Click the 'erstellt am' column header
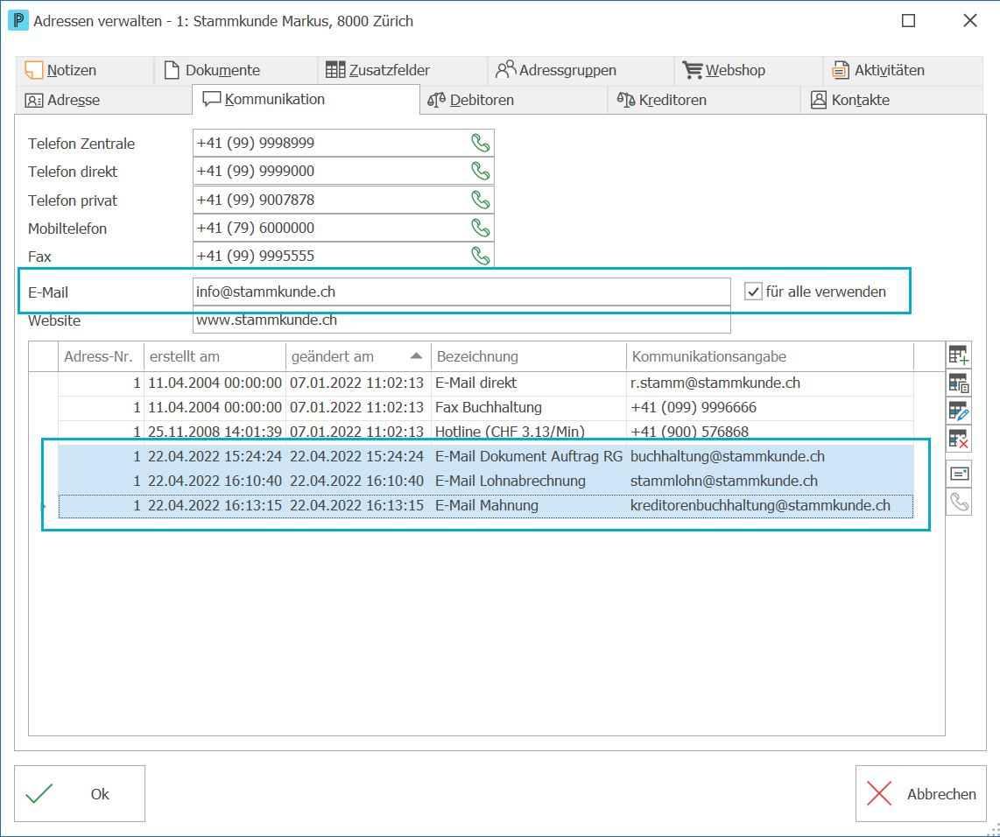Image resolution: width=1000 pixels, height=837 pixels. pyautogui.click(x=215, y=356)
